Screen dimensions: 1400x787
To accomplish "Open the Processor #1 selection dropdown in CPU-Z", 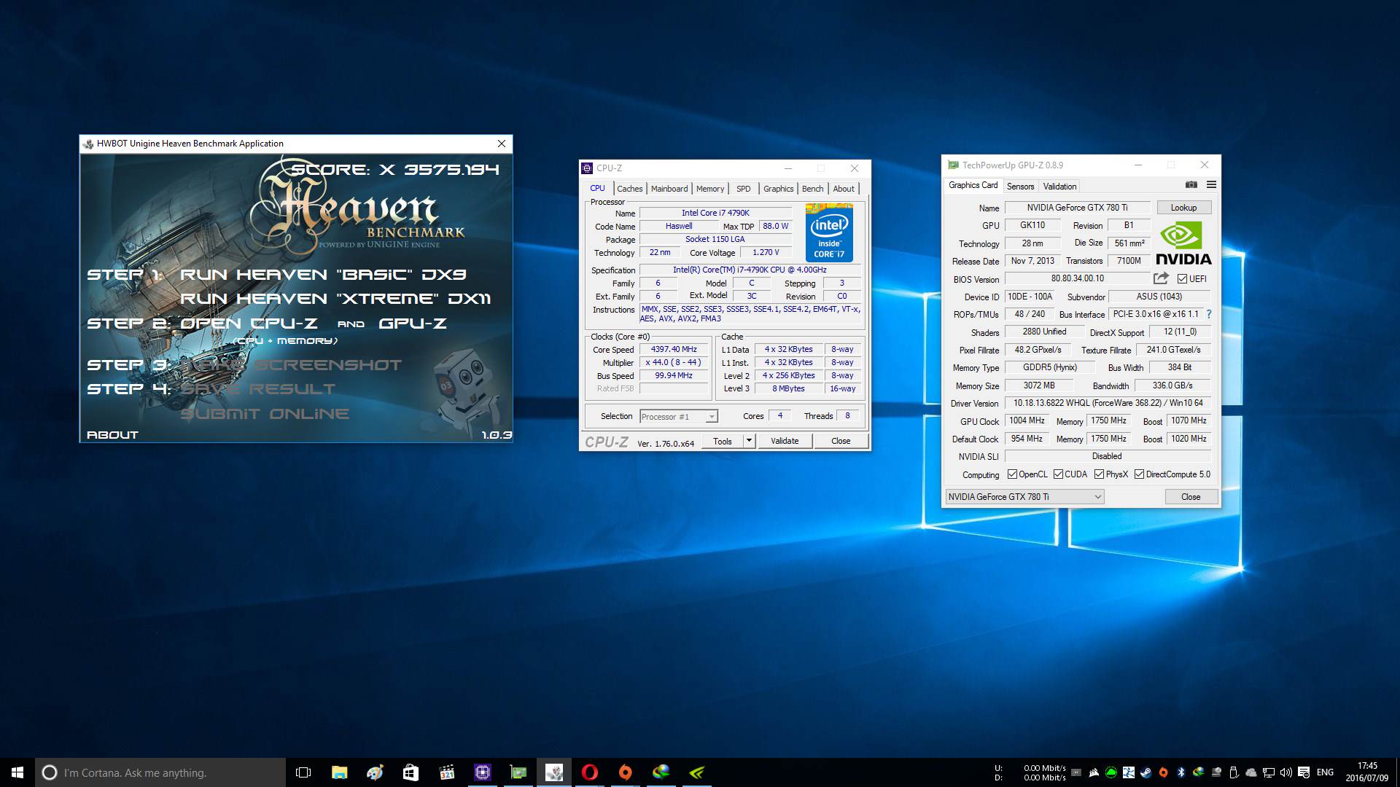I will click(x=679, y=417).
